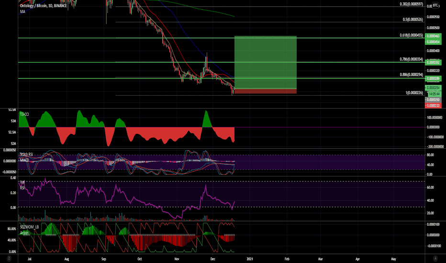This screenshot has height=263, width=446.
Task: Click the gray 0.0000250 price tag
Action: pyautogui.click(x=433, y=100)
